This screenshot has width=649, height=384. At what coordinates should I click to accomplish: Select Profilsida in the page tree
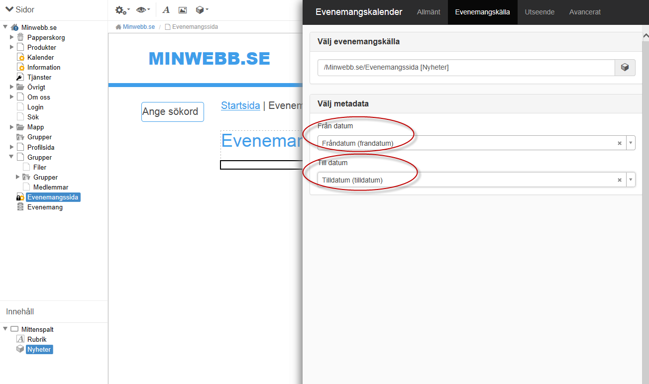tap(41, 147)
